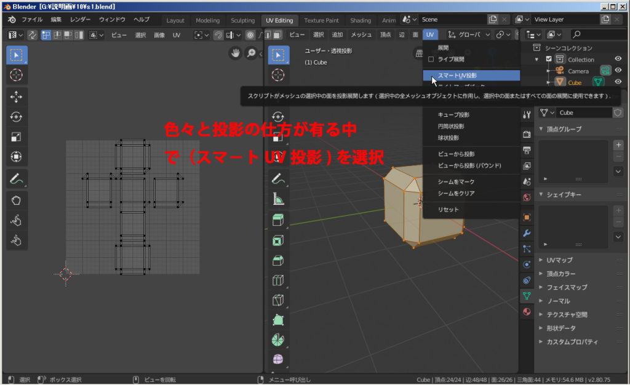Select the Knife tool
This screenshot has height=385, width=630.
278,300
